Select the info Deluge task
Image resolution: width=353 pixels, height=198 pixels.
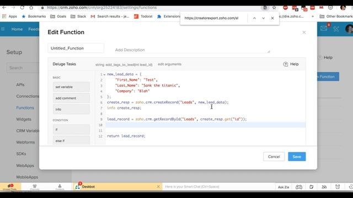point(71,109)
